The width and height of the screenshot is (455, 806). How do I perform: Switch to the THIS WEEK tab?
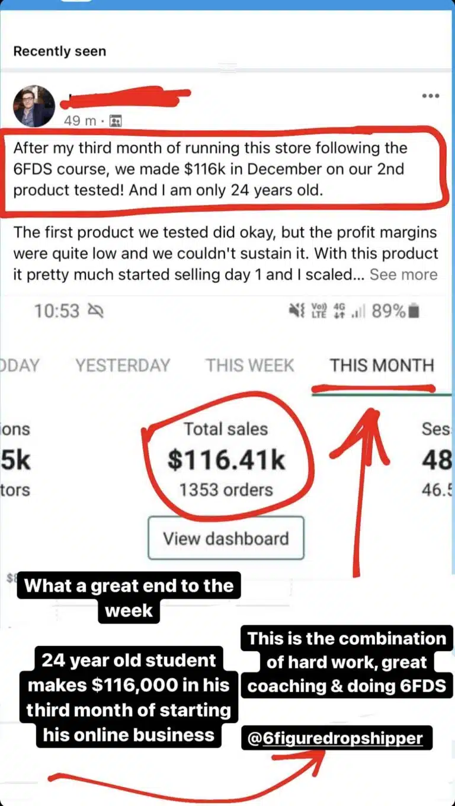click(249, 365)
